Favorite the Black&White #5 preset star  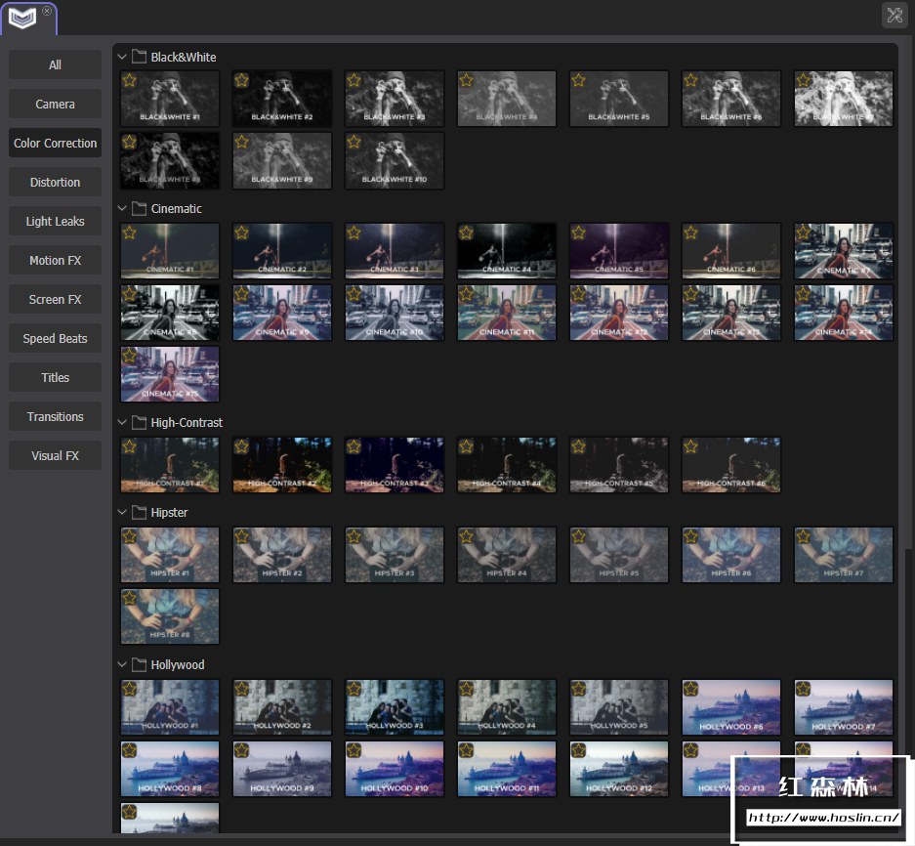click(x=578, y=80)
